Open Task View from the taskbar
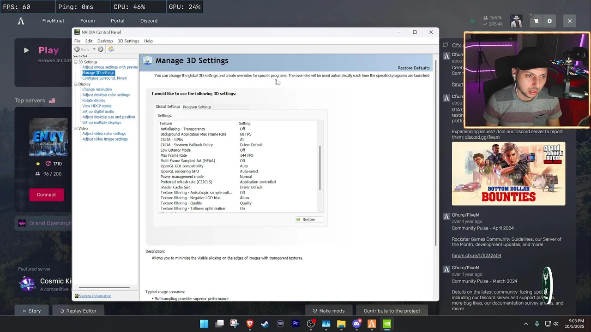 click(x=219, y=324)
